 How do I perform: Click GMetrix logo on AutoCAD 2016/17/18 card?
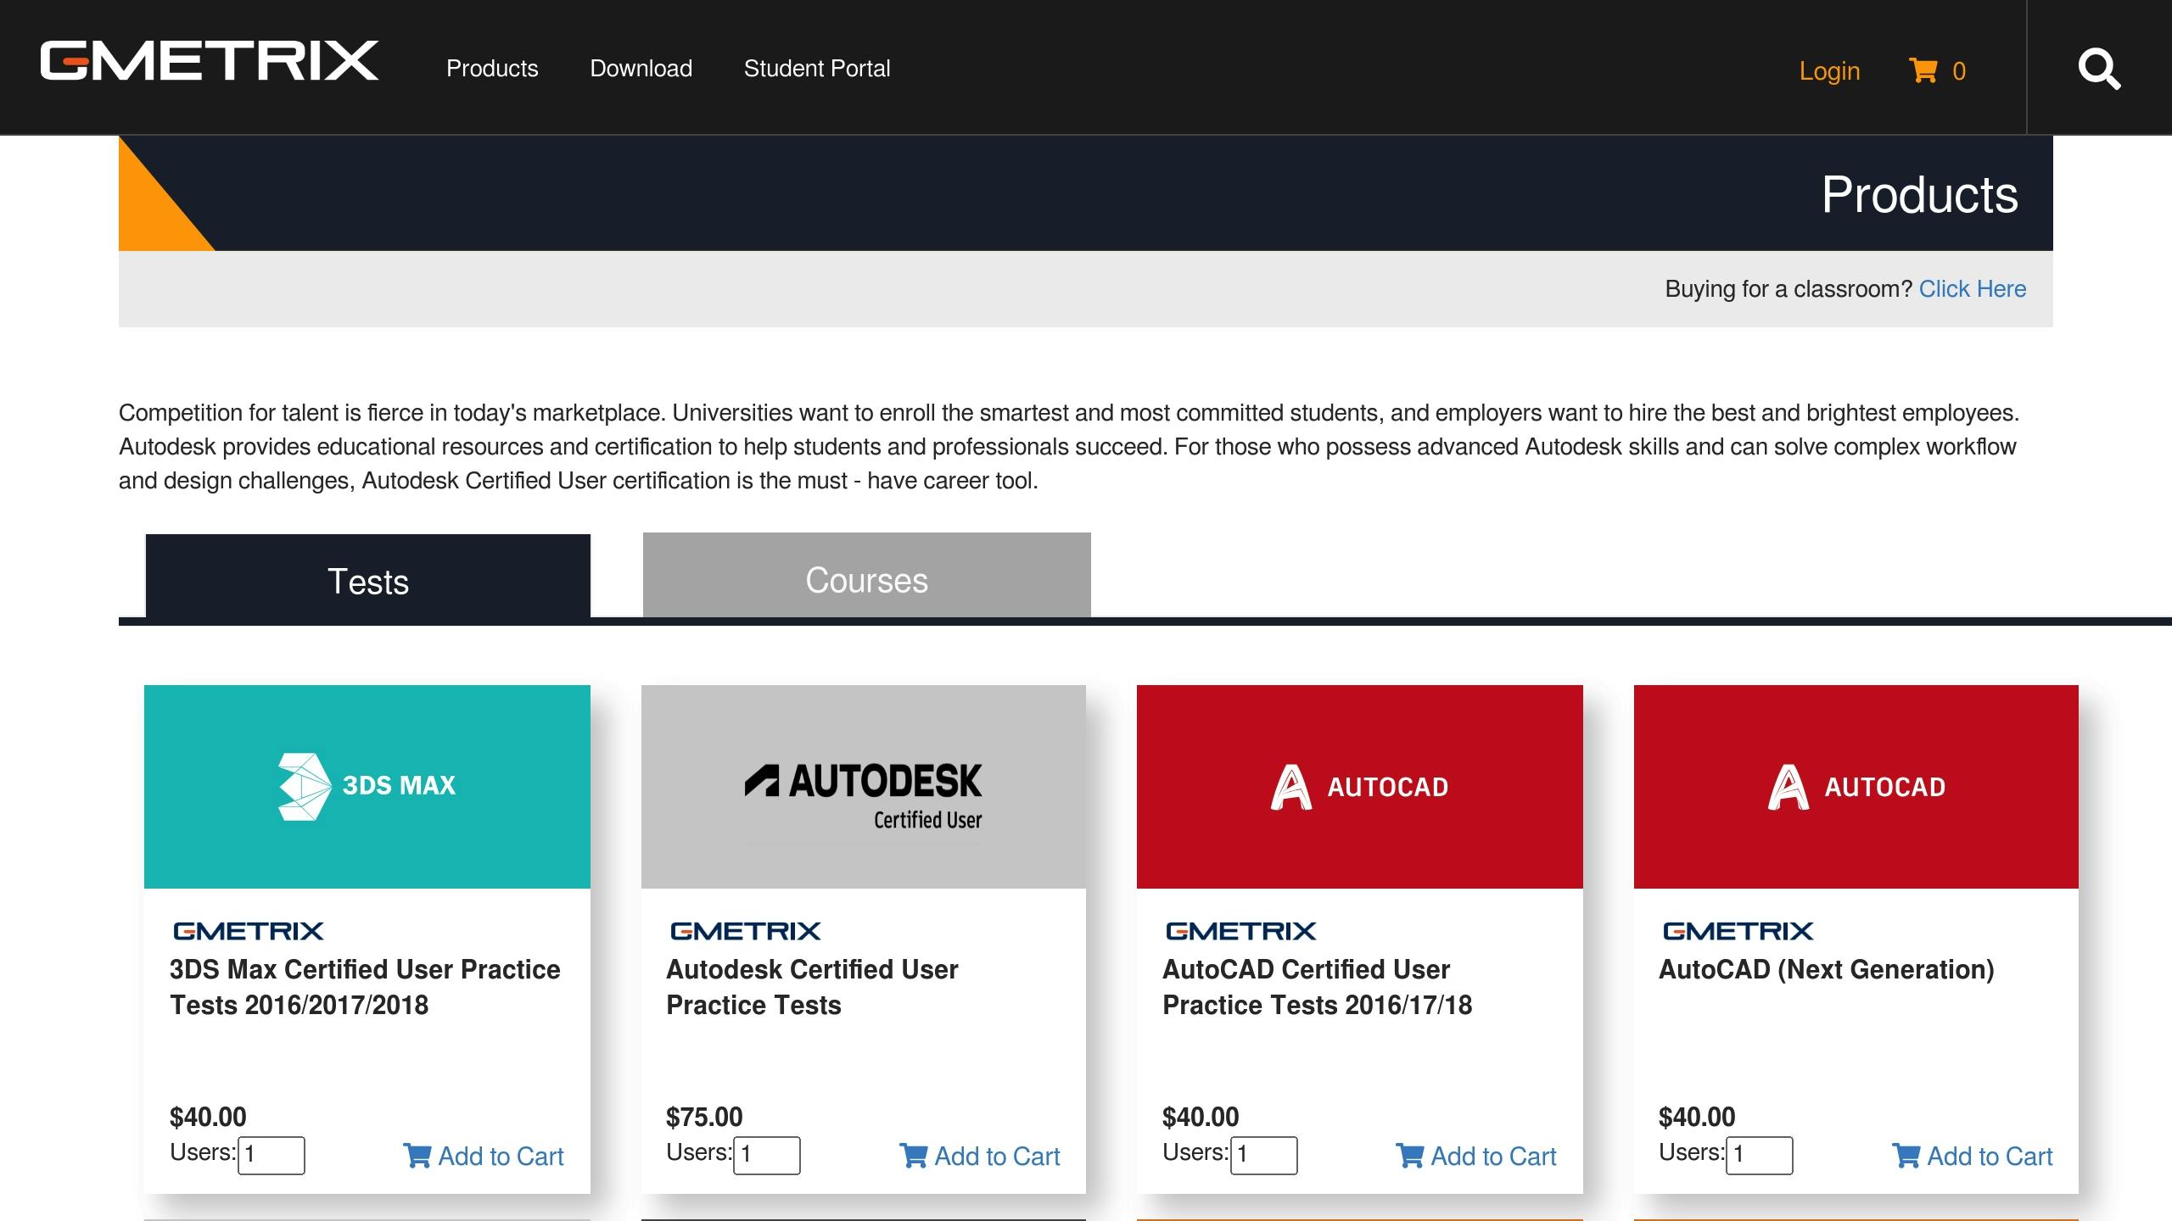pos(1240,931)
